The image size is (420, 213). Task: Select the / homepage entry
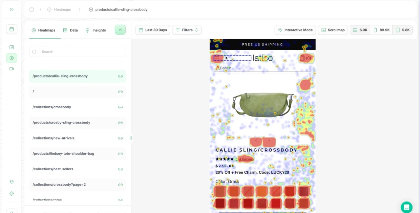[77, 92]
